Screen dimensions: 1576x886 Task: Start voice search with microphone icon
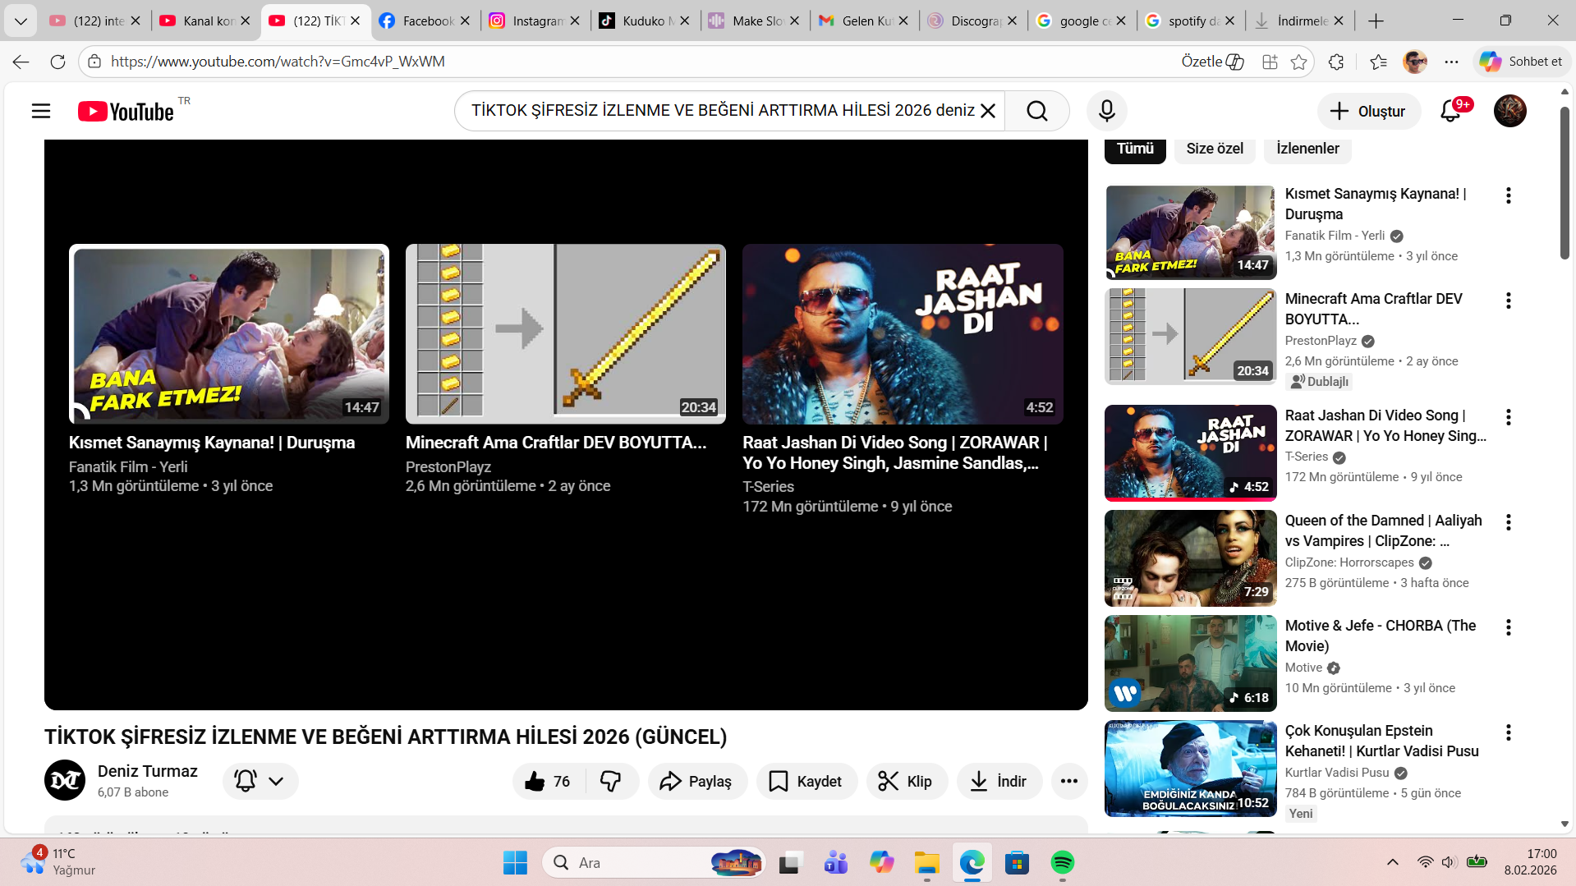pyautogui.click(x=1106, y=111)
